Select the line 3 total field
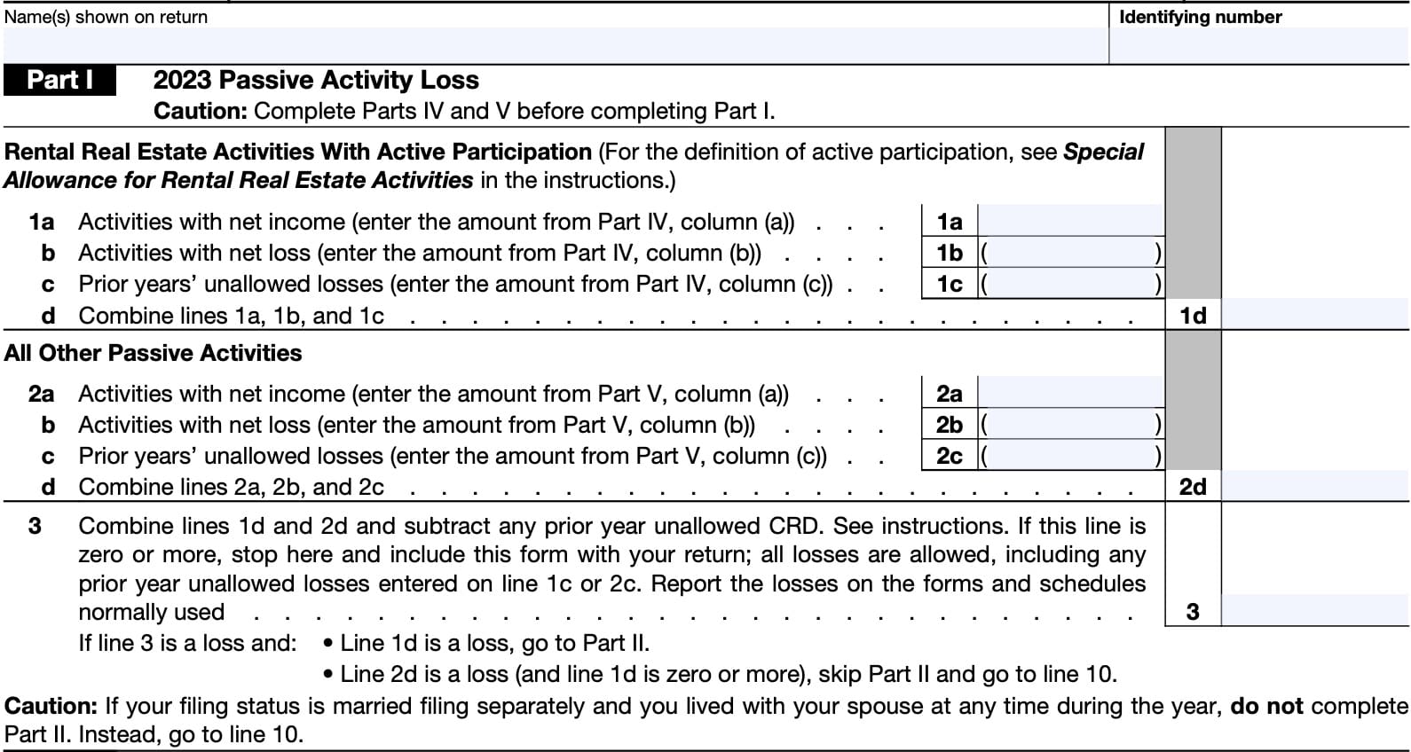The width and height of the screenshot is (1411, 752). coord(1314,611)
